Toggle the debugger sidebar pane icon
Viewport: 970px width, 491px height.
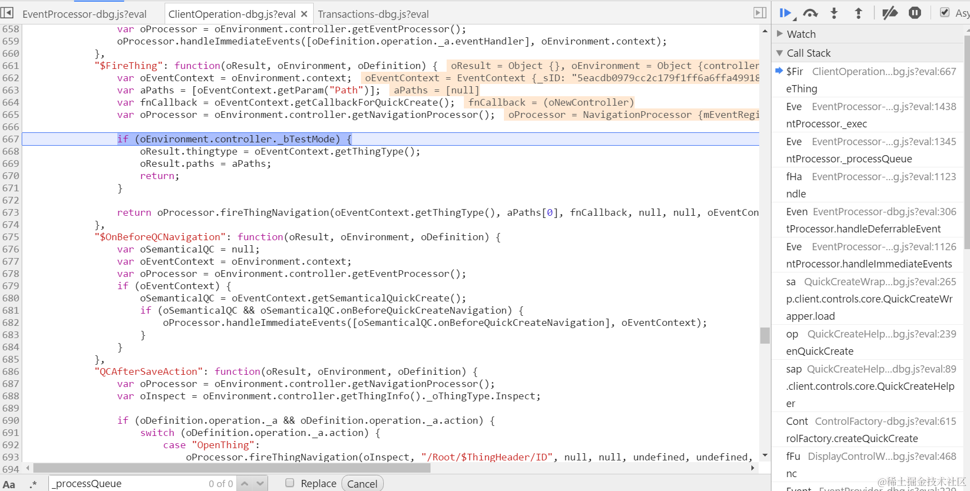click(760, 12)
